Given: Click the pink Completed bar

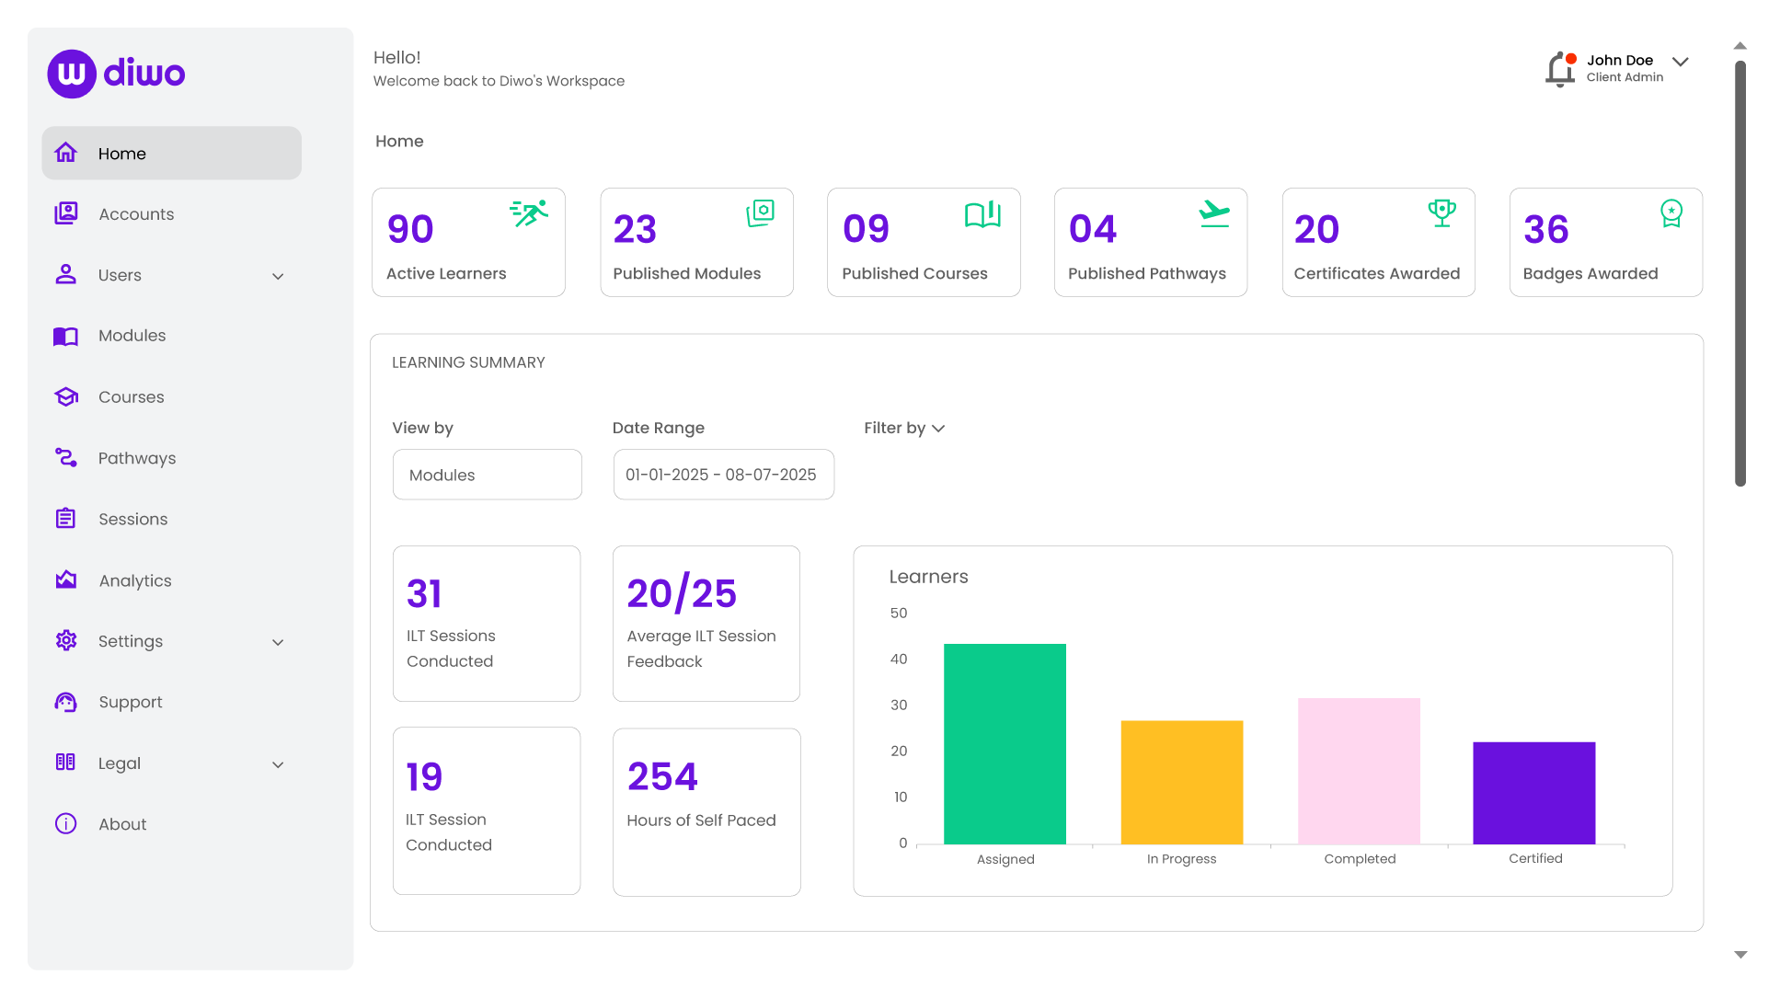Looking at the screenshot, I should pyautogui.click(x=1359, y=771).
